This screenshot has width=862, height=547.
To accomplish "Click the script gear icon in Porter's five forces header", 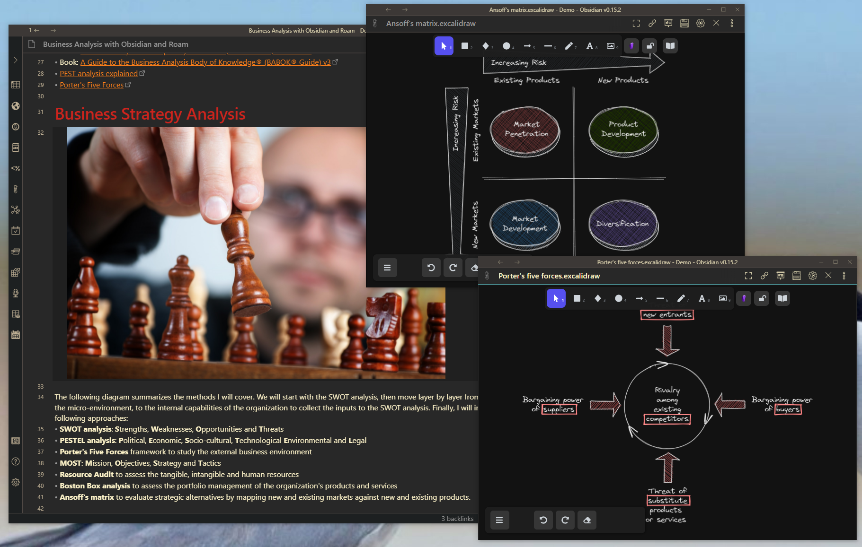I will [x=813, y=276].
